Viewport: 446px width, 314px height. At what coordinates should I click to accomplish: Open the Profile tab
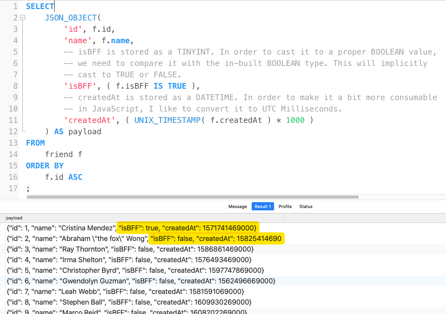tap(285, 206)
